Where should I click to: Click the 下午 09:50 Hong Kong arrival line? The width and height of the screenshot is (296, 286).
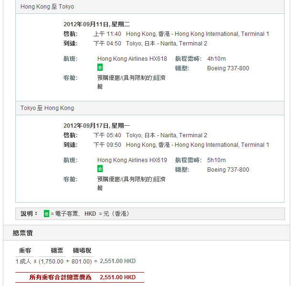[x=181, y=145]
